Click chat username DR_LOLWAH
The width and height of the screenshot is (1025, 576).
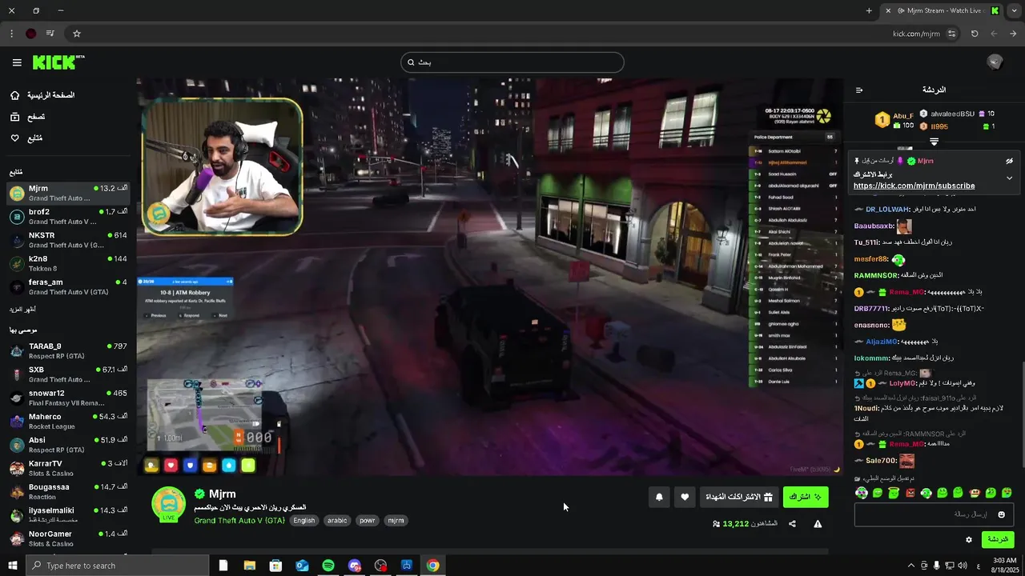[x=887, y=210]
